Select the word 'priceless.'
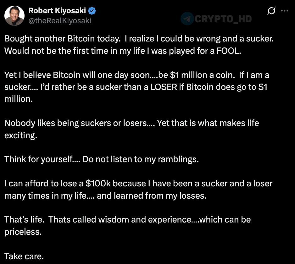The height and width of the screenshot is (264, 295). click(x=23, y=232)
